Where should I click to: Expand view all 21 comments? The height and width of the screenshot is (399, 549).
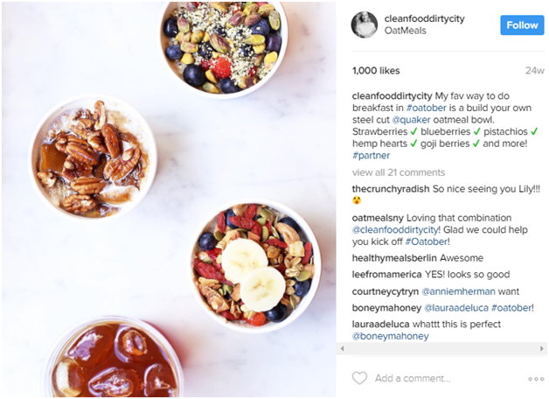point(399,172)
